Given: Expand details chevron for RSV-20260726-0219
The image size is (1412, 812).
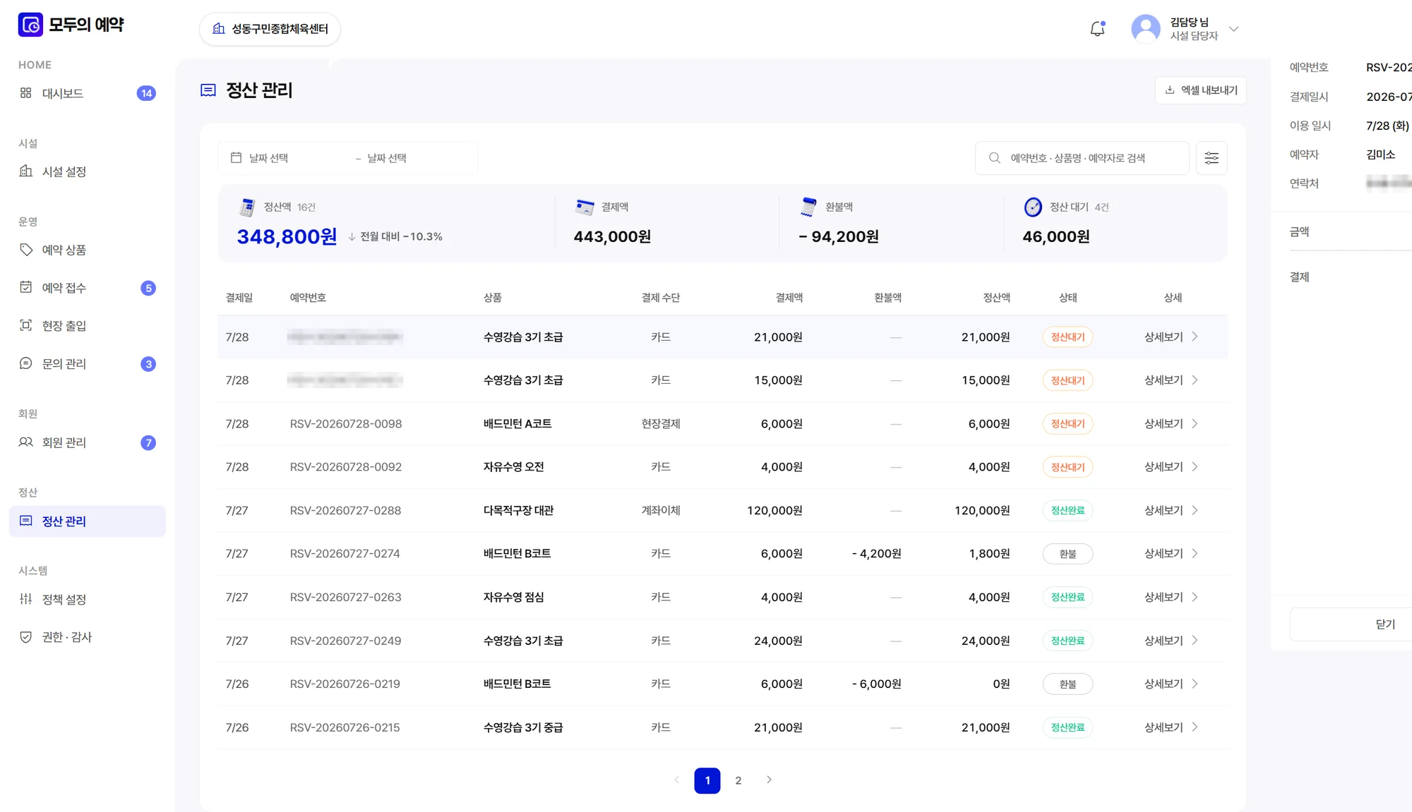Looking at the screenshot, I should pos(1195,684).
